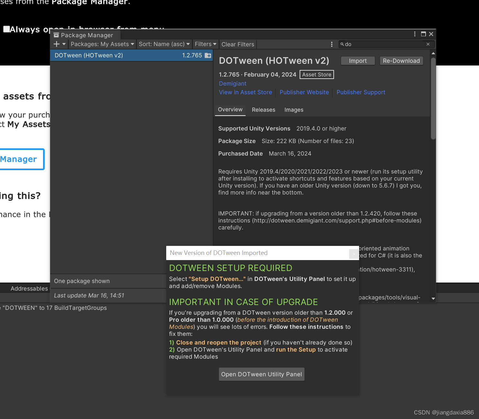Close the New Version of DOTween Imported popup
The image size is (479, 419).
354,254
